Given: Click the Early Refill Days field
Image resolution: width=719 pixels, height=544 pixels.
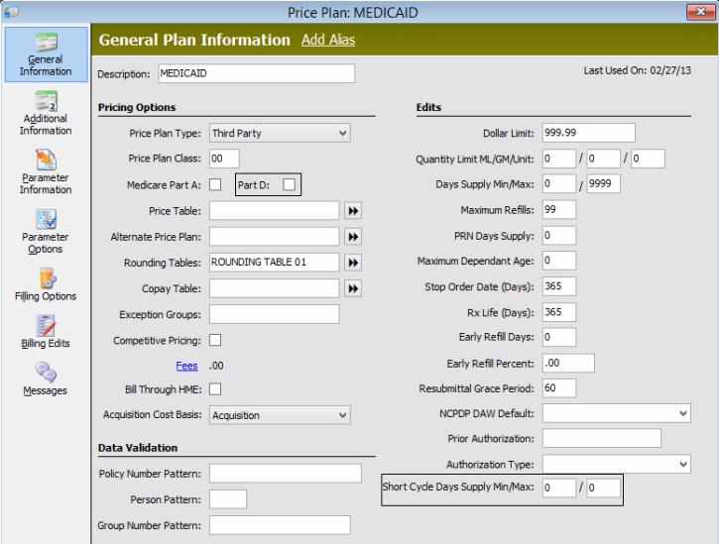Looking at the screenshot, I should pos(559,337).
